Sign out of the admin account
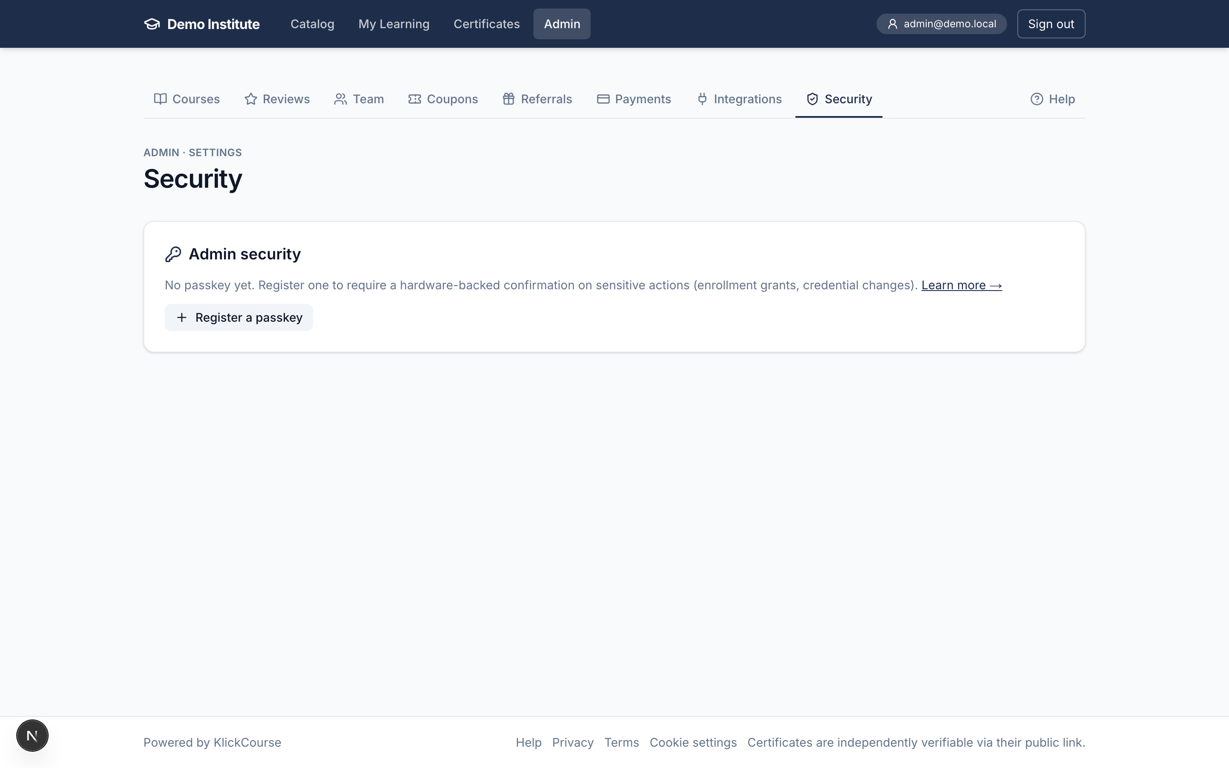This screenshot has width=1229, height=768. click(1051, 24)
